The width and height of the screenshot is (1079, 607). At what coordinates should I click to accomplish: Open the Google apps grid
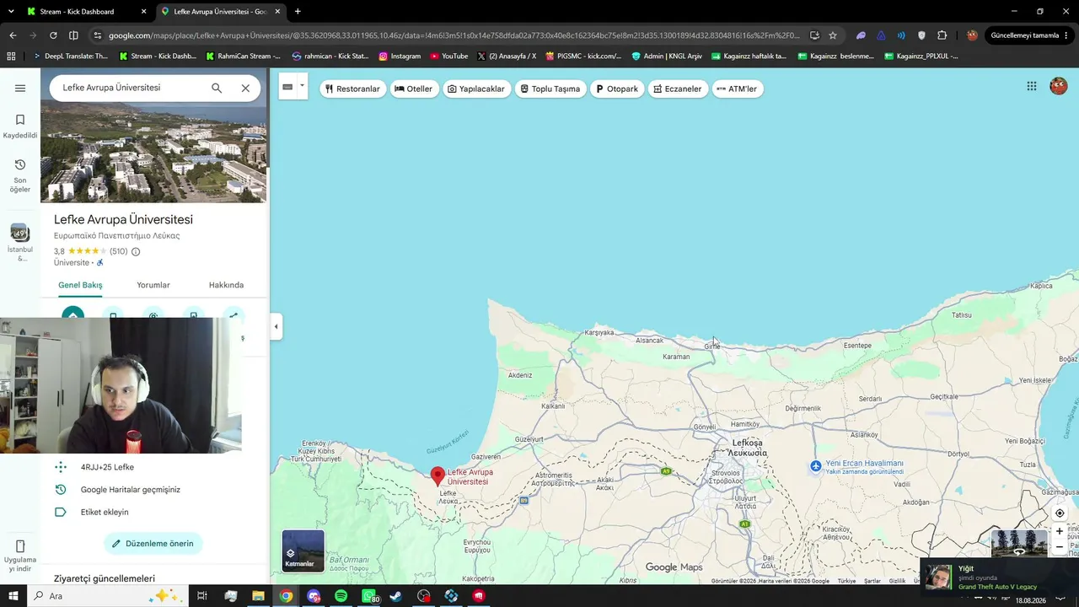(x=1031, y=86)
